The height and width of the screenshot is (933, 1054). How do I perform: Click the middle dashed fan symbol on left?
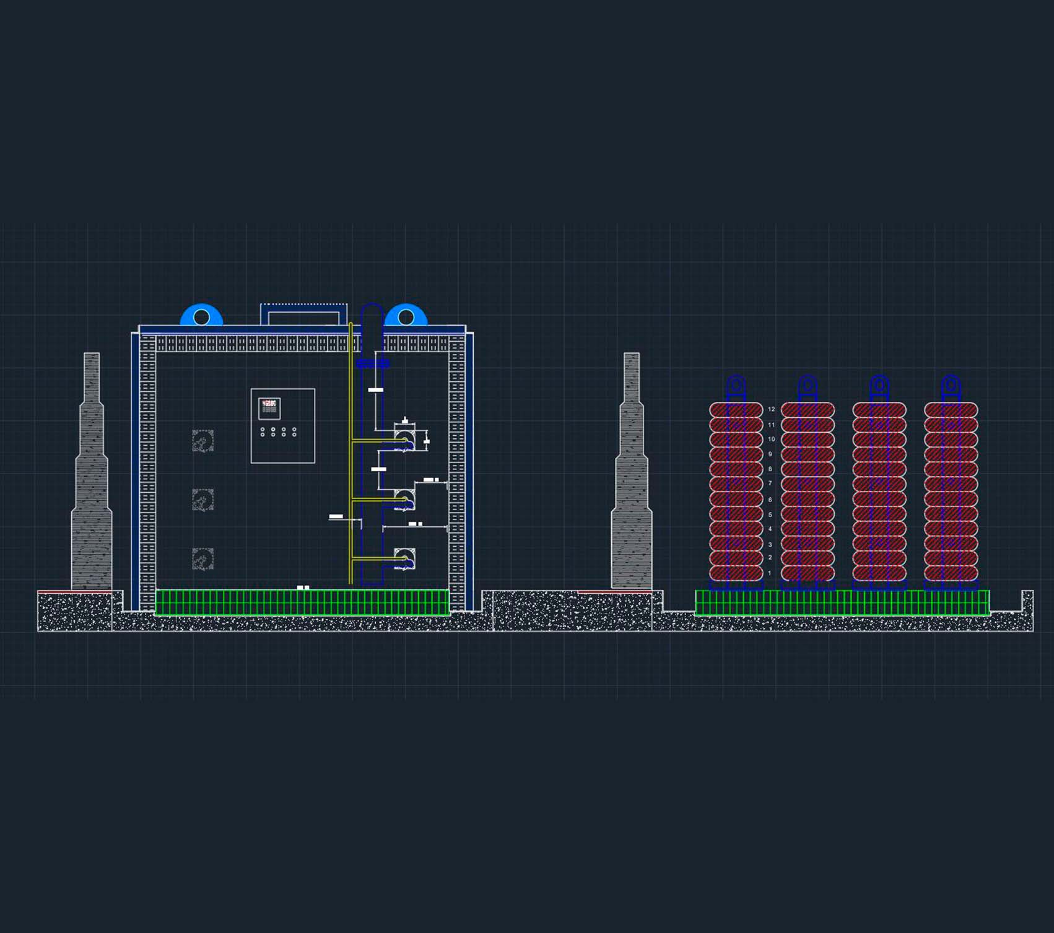coord(203,500)
